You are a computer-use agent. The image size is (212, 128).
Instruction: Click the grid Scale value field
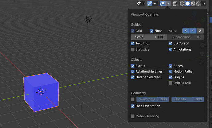[149, 37]
